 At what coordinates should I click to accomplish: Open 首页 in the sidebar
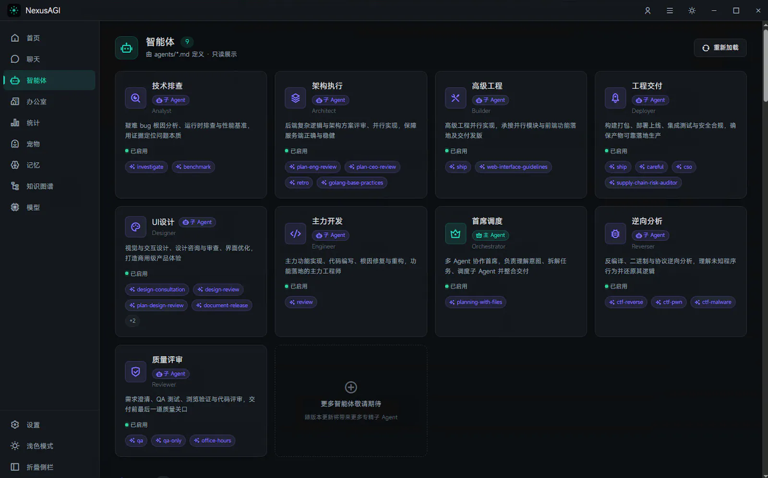(49, 38)
